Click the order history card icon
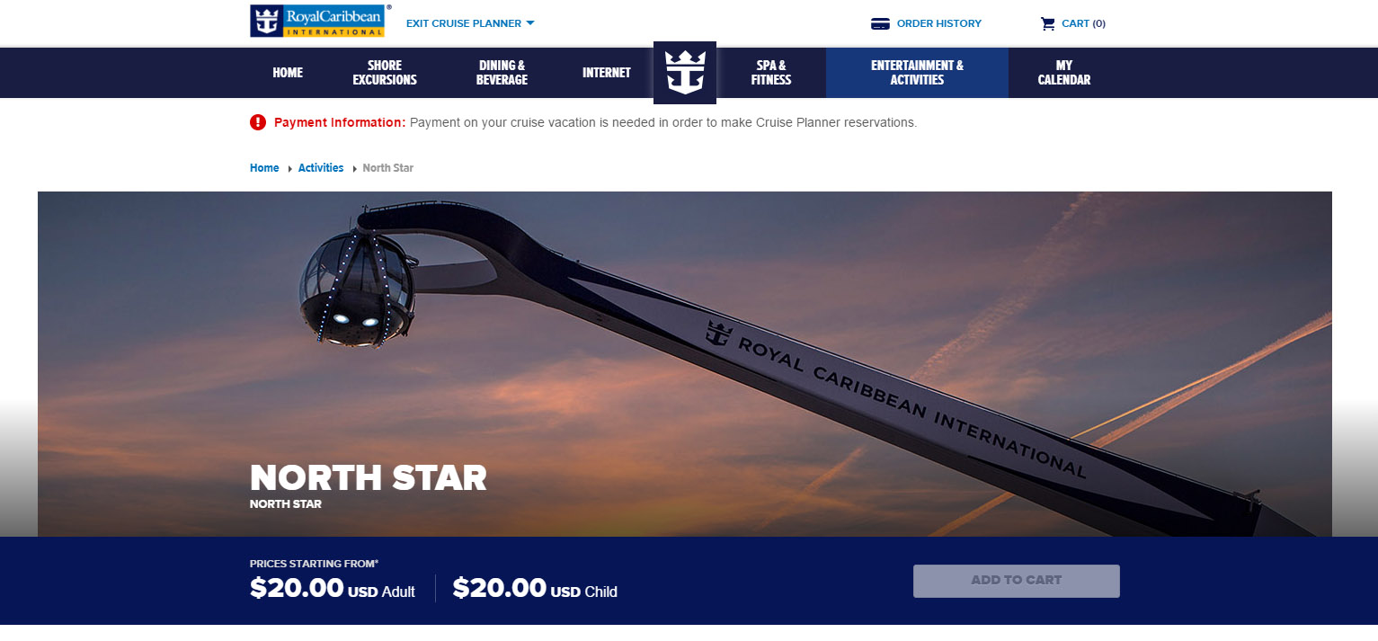 coord(880,24)
